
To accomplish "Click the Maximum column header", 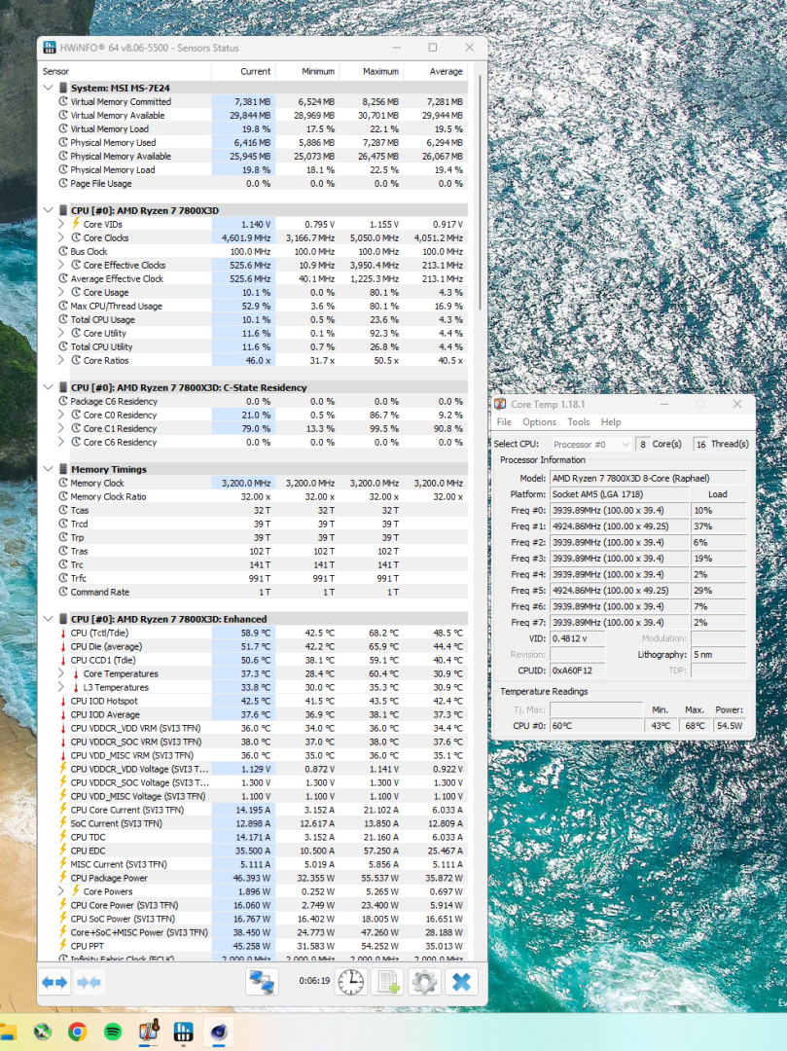I will coord(371,71).
